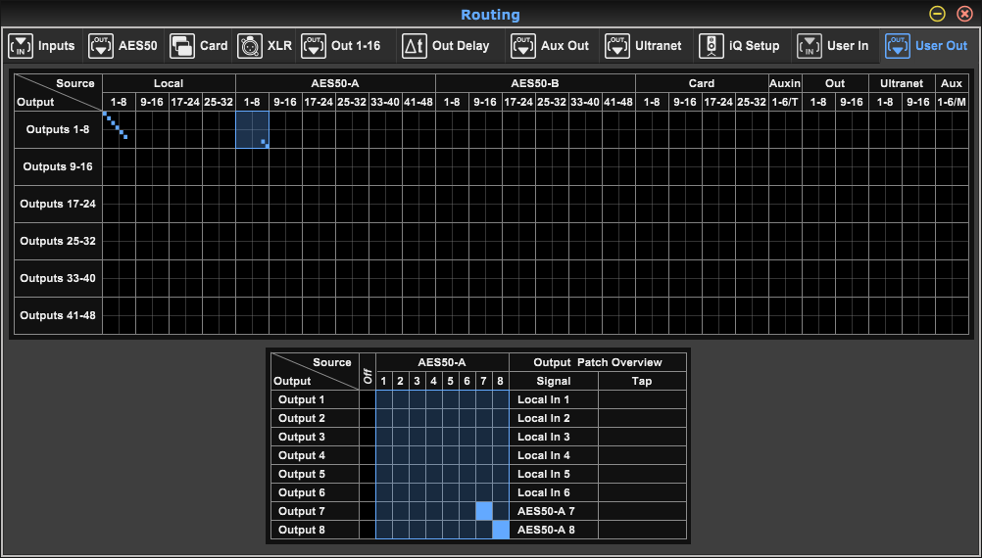Screen dimensions: 982x558
Task: Click the Ultranet tab icon
Action: coord(616,46)
